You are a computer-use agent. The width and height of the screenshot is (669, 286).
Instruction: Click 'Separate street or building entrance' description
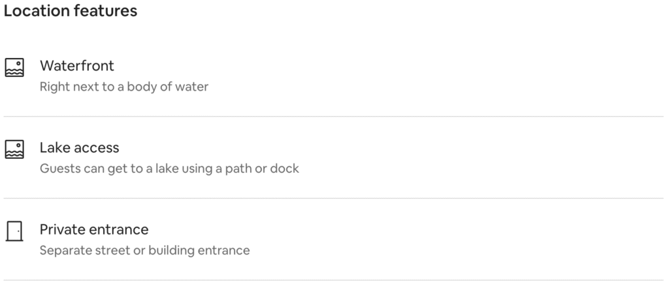pos(144,250)
